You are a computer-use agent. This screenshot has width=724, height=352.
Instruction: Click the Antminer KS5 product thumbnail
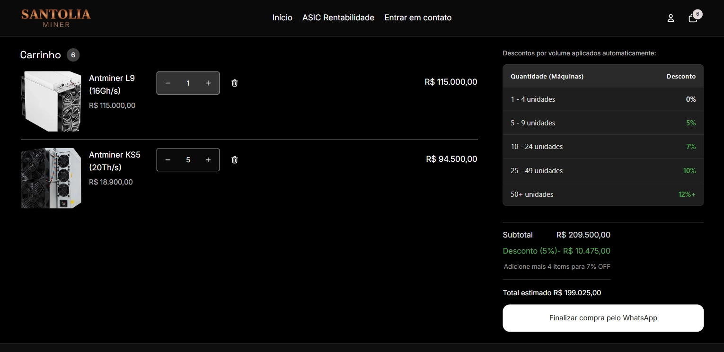[51, 178]
